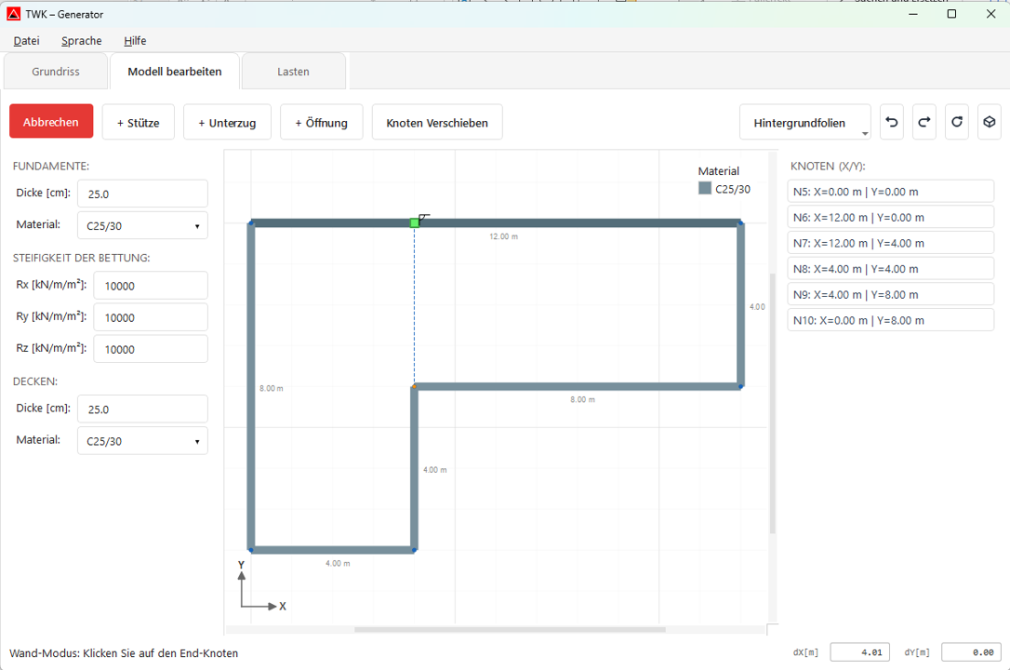1010x670 pixels.
Task: Click the + Stütze button
Action: pos(138,122)
